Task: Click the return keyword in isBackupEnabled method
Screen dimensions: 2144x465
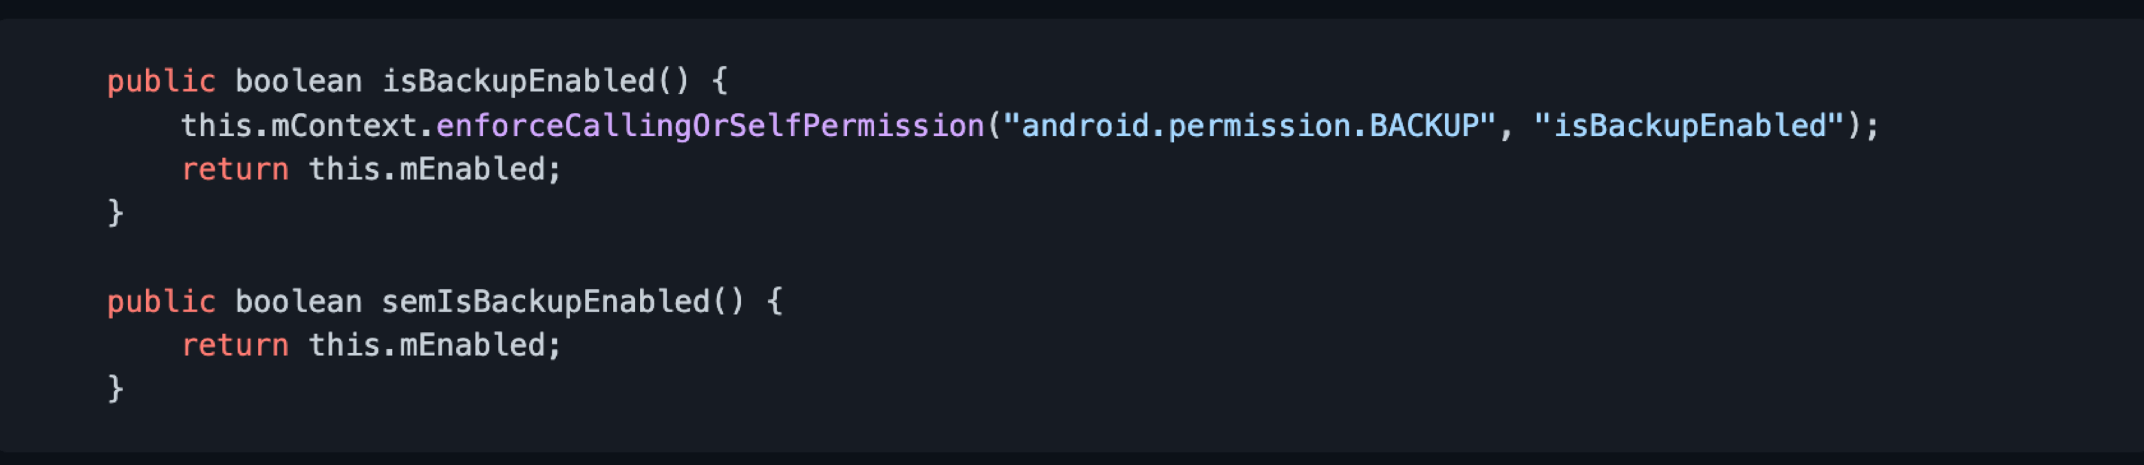Action: pos(235,170)
